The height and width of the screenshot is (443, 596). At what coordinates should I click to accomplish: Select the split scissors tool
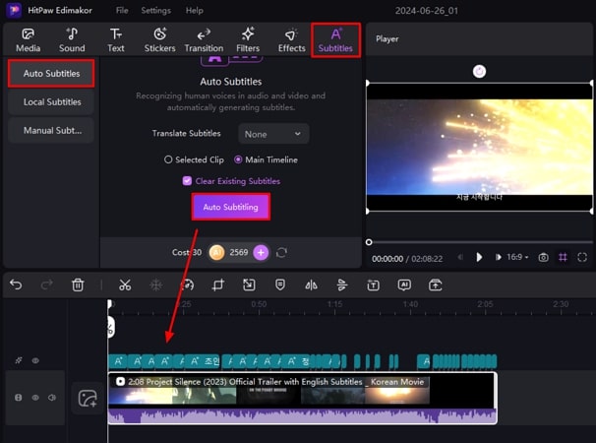coord(125,285)
